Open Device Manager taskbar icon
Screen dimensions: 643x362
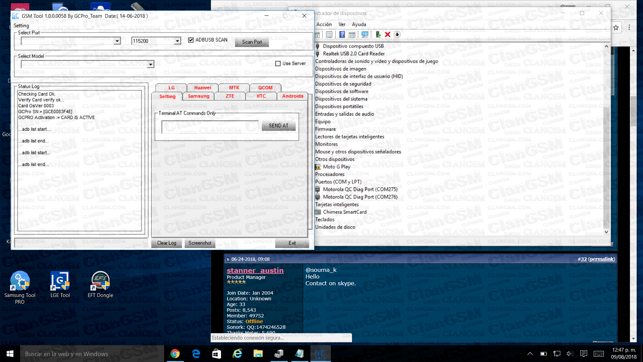click(279, 354)
